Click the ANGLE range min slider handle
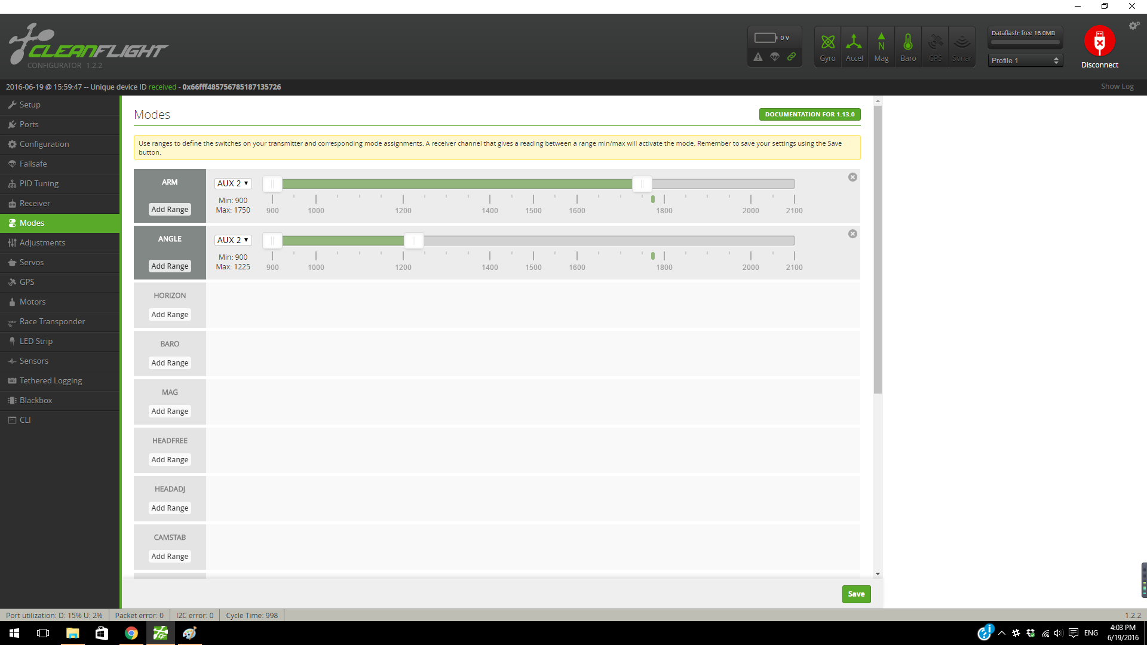The width and height of the screenshot is (1147, 645). coord(272,241)
